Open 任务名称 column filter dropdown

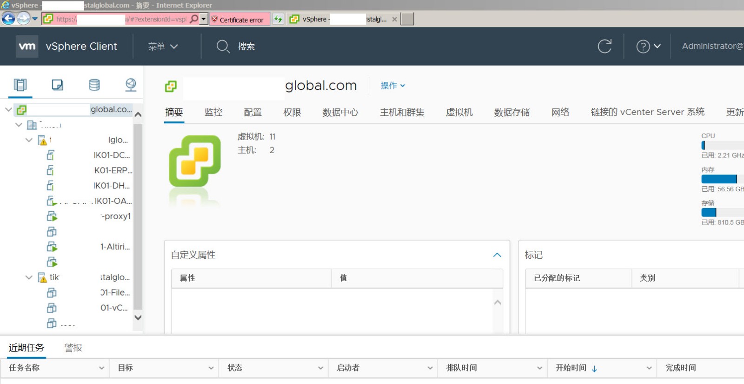pos(101,368)
